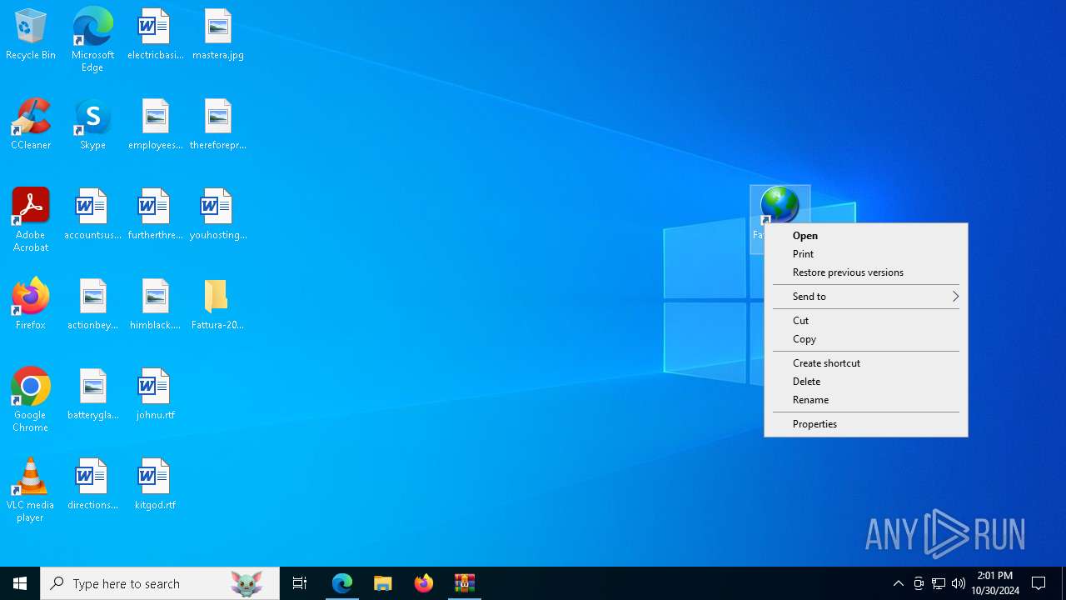1066x600 pixels.
Task: Open the notification center icon
Action: (1039, 583)
